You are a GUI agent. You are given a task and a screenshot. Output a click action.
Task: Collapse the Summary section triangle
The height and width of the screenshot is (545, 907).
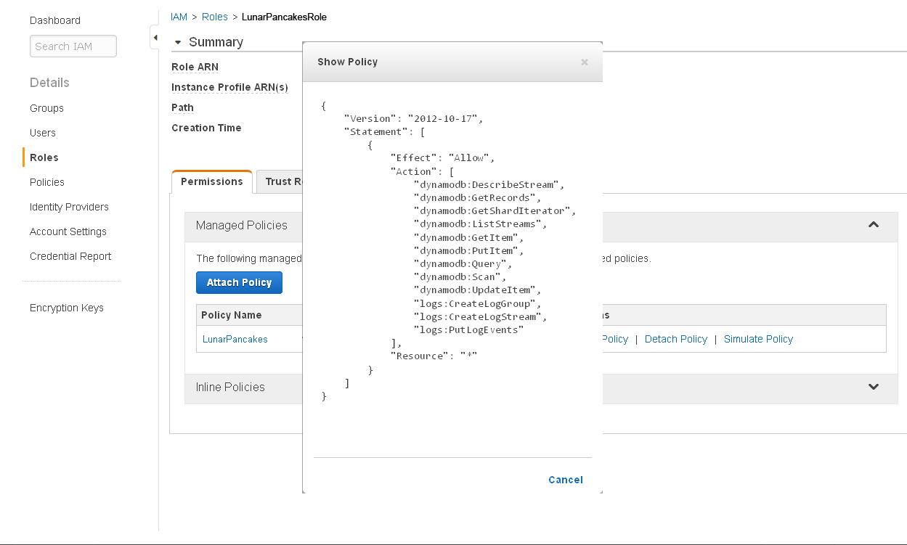178,43
